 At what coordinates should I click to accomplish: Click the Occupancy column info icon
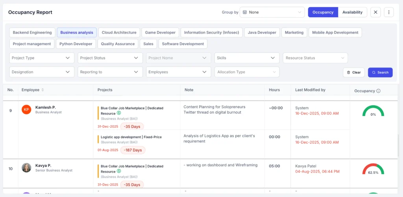tap(378, 91)
